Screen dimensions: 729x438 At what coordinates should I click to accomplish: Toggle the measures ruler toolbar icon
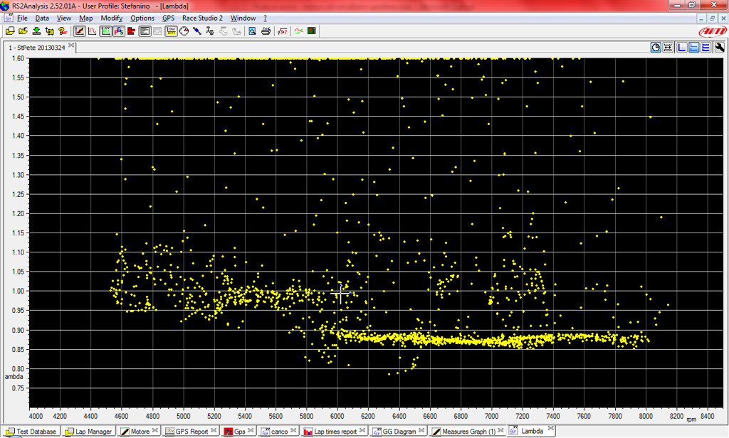click(x=171, y=31)
